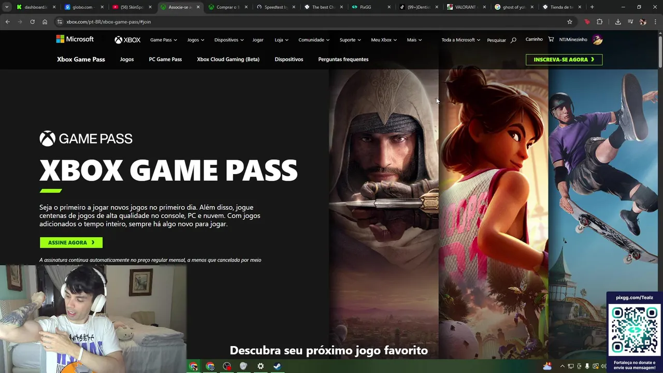
Task: Open browser home icon
Action: [x=45, y=22]
